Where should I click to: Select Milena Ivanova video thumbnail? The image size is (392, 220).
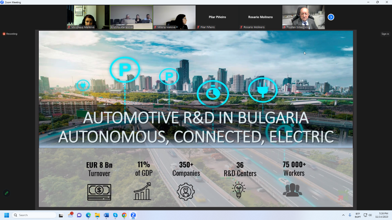(x=174, y=17)
